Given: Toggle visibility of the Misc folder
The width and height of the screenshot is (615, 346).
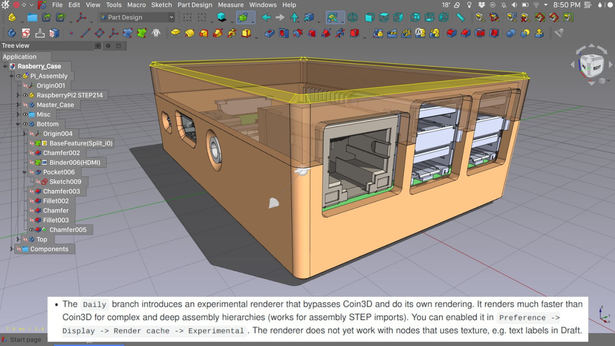Looking at the screenshot, I should click(25, 115).
